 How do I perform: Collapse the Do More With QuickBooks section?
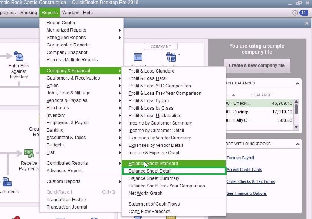coord(298,144)
